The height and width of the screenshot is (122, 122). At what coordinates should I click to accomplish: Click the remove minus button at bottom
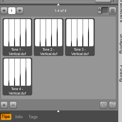(13, 105)
